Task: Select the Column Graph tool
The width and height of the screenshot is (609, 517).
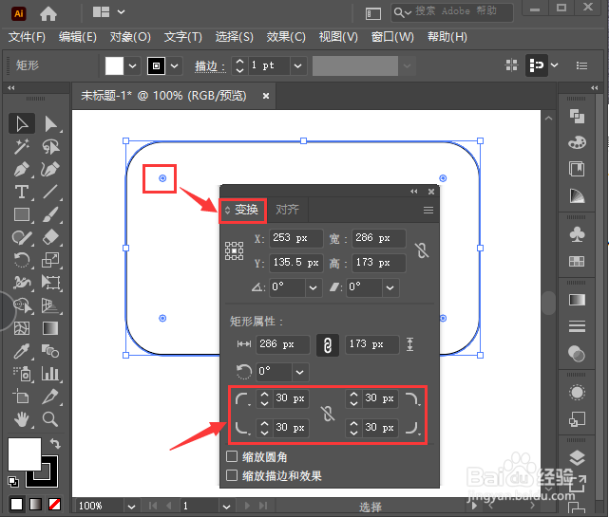Action: click(51, 374)
